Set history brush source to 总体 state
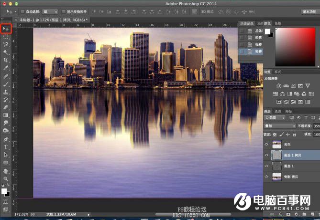 point(242,31)
